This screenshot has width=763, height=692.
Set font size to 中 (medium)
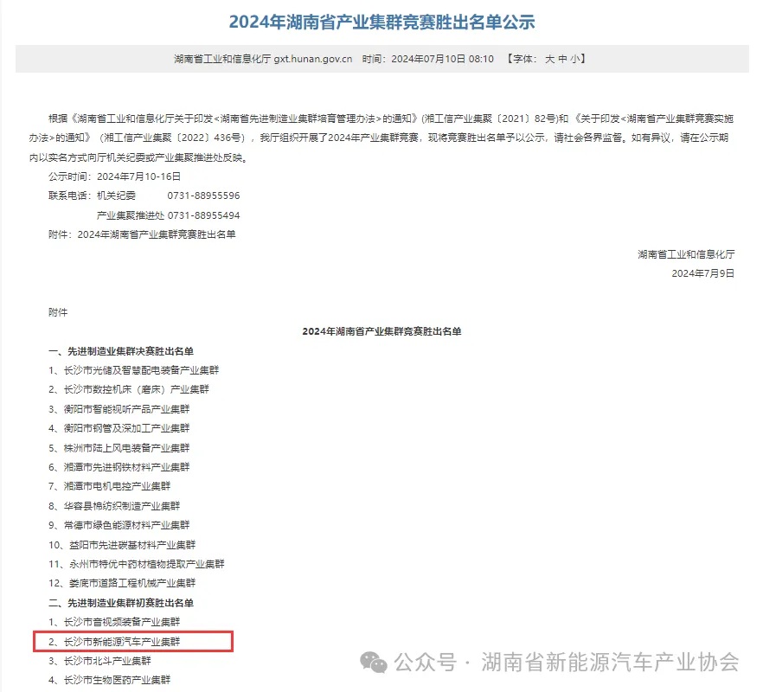tap(562, 59)
